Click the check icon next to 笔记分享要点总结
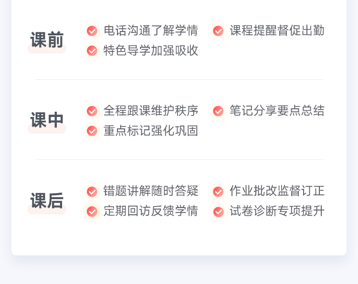Screen dimensions: 358x284 pyautogui.click(x=218, y=111)
